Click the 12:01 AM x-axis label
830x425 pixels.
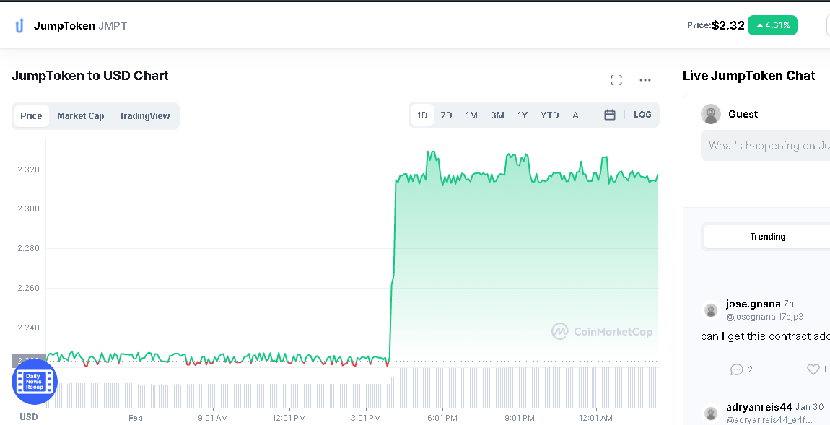(596, 418)
